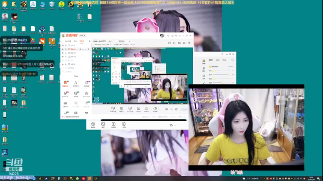Toggle lock on highlighted orange source row

point(66,49)
